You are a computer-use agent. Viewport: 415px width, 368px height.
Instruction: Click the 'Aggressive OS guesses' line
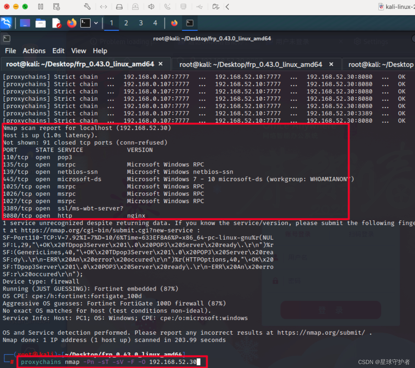tap(114, 304)
